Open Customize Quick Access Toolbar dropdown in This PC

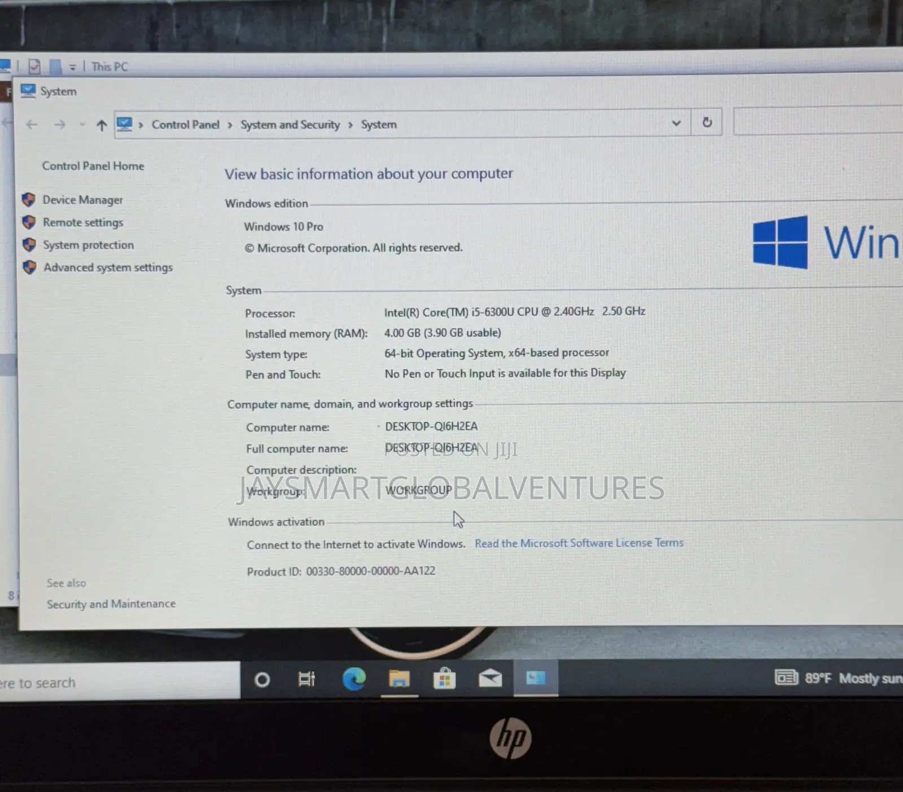(73, 67)
